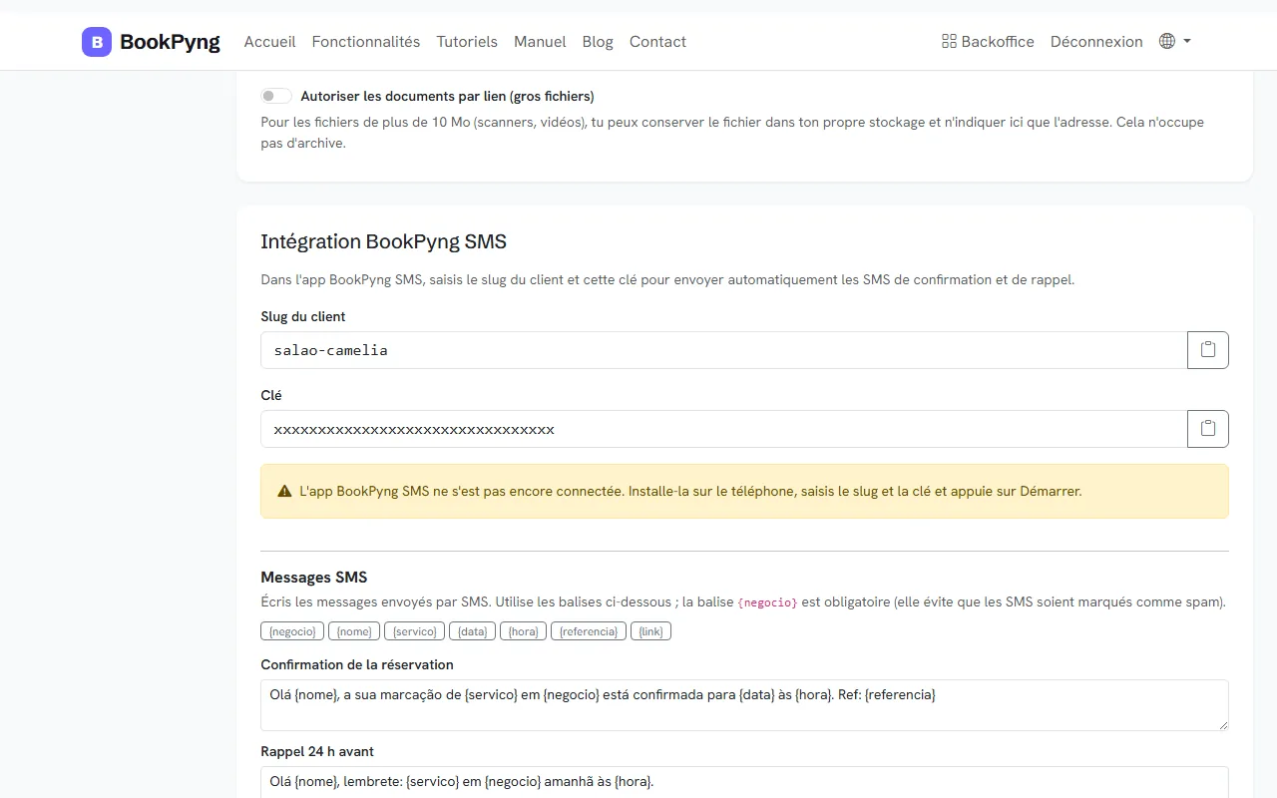
Task: Click the 'Messages SMS' heading
Action: click(x=314, y=578)
